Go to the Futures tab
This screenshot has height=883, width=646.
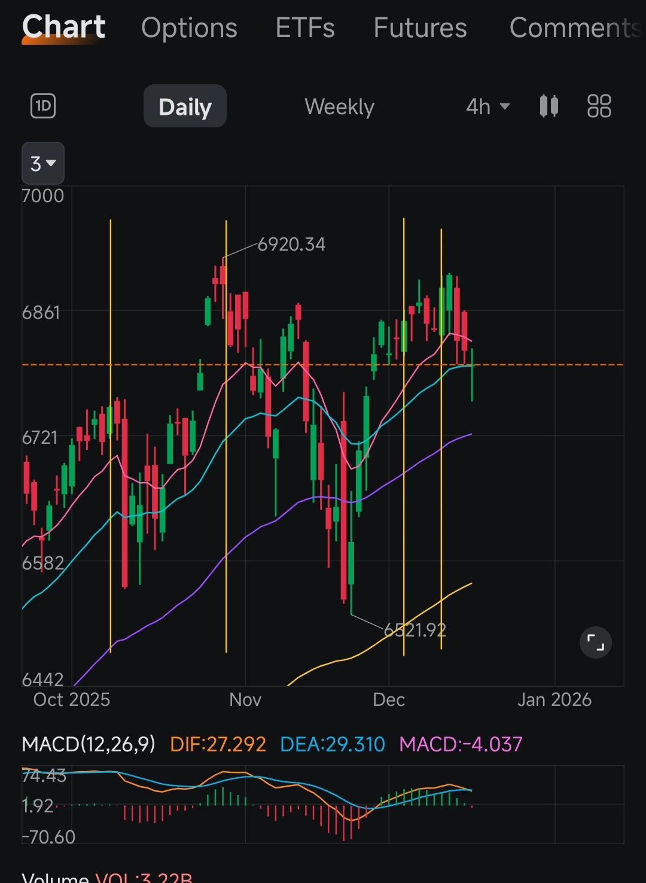pyautogui.click(x=420, y=28)
